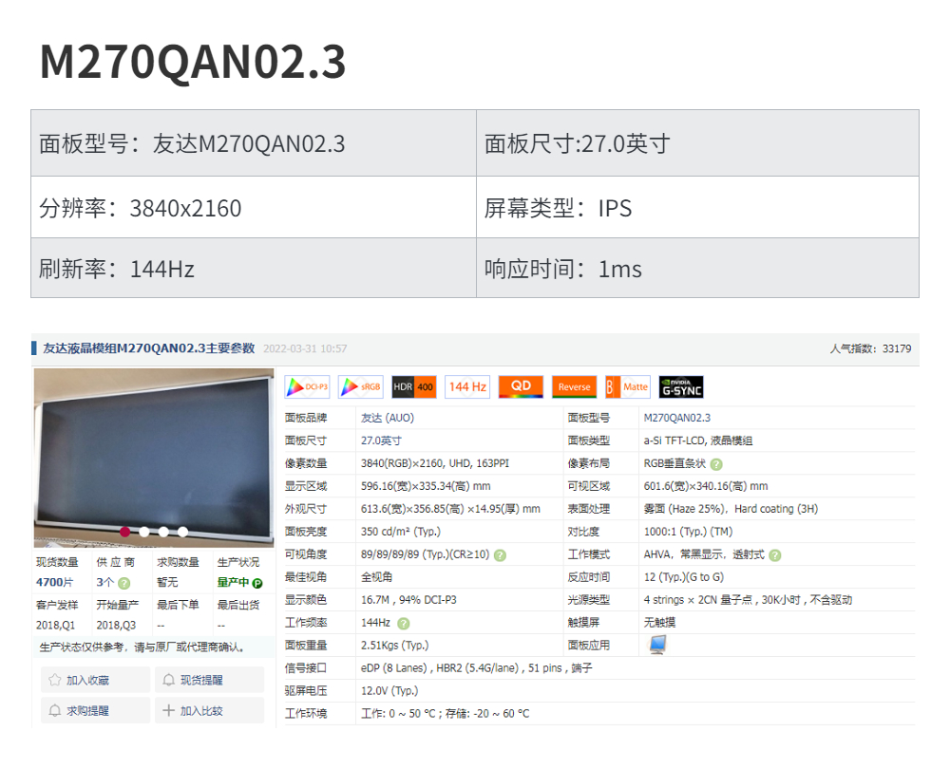
Task: Click 601.6(宽)×340.16(高) mm viewable area
Action: coord(706,486)
